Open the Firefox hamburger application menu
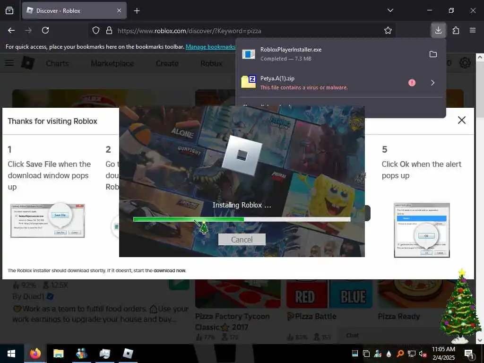Viewport: 484px width, 363px height. (473, 30)
